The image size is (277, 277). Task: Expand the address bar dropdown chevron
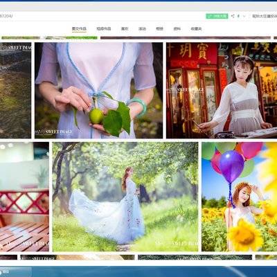click(244, 16)
